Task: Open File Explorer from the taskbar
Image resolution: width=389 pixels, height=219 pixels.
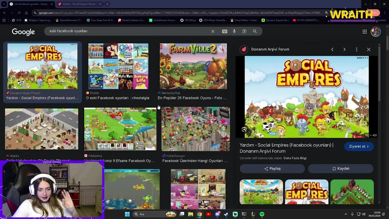Action: [191, 214]
